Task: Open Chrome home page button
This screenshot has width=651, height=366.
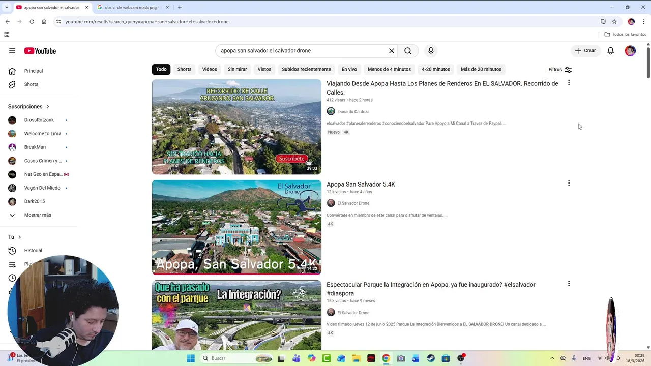Action: (x=44, y=22)
